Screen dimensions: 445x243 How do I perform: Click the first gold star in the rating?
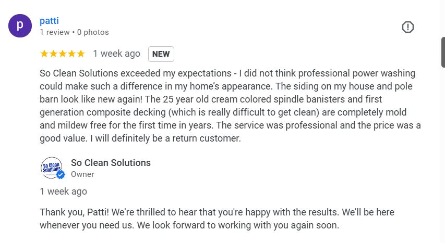(x=44, y=54)
